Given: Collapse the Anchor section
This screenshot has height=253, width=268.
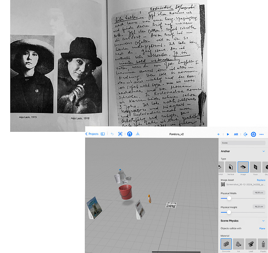Looking at the screenshot, I should (x=263, y=151).
